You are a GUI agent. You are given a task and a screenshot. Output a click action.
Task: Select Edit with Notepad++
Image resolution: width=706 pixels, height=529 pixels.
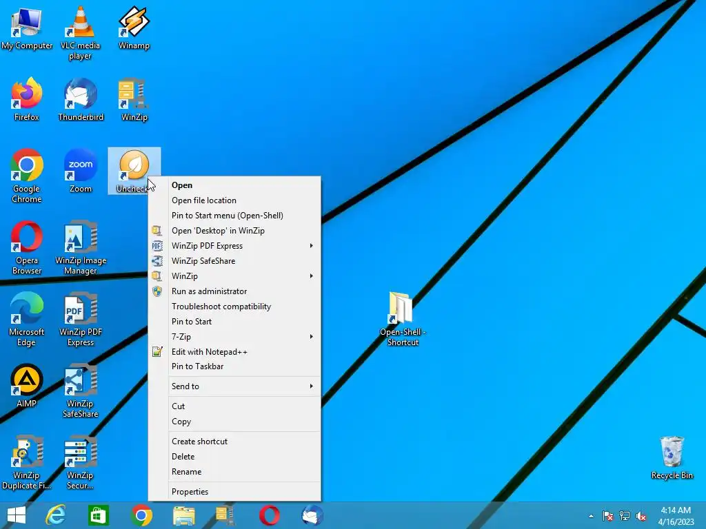click(234, 352)
